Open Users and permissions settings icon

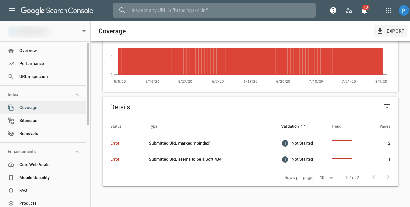[349, 10]
